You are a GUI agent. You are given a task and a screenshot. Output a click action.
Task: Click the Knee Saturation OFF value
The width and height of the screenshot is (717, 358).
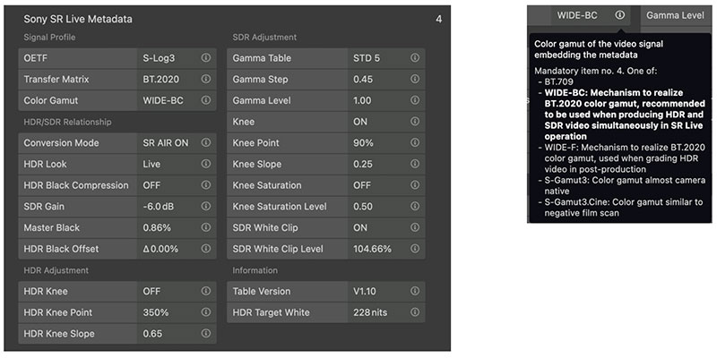pos(362,185)
